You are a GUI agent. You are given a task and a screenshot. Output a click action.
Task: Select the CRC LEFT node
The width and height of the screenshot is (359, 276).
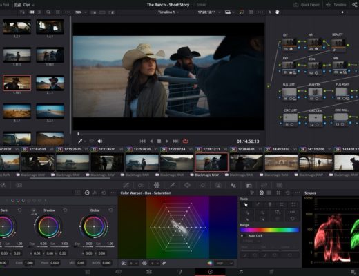click(290, 120)
